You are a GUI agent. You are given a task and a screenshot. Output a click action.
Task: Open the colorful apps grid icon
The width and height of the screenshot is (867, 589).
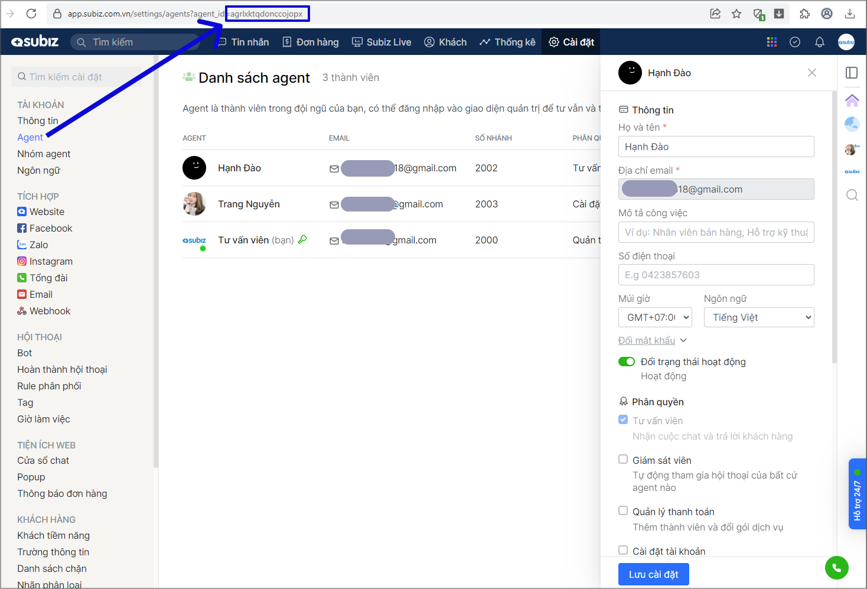tap(771, 42)
